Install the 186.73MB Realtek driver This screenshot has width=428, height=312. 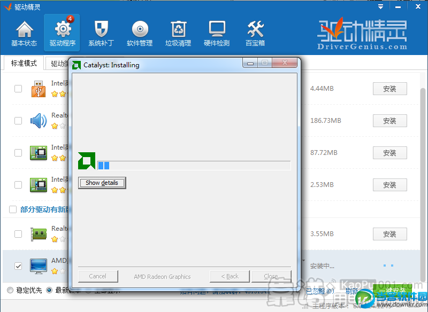390,121
